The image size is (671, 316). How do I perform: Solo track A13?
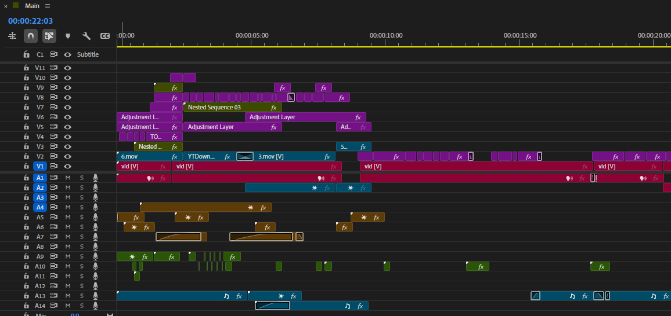pyautogui.click(x=82, y=296)
